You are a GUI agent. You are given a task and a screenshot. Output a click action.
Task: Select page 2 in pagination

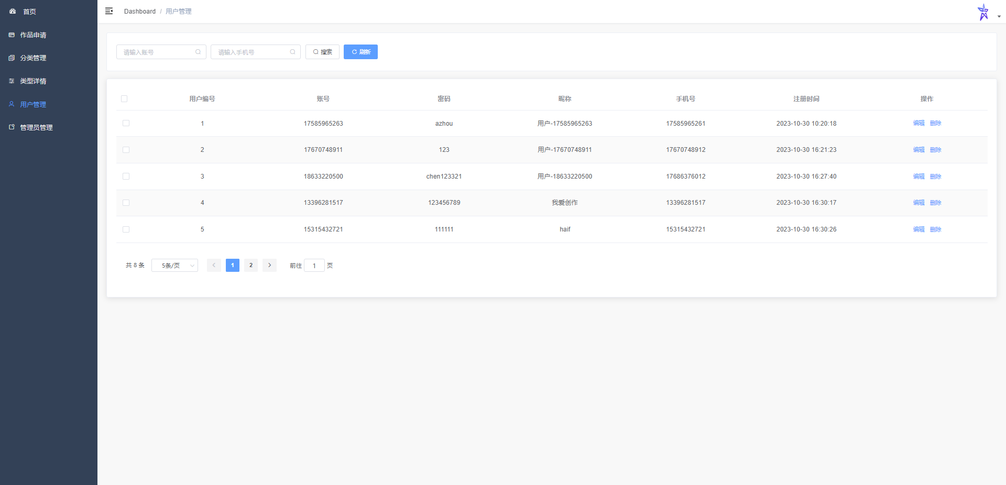(251, 266)
